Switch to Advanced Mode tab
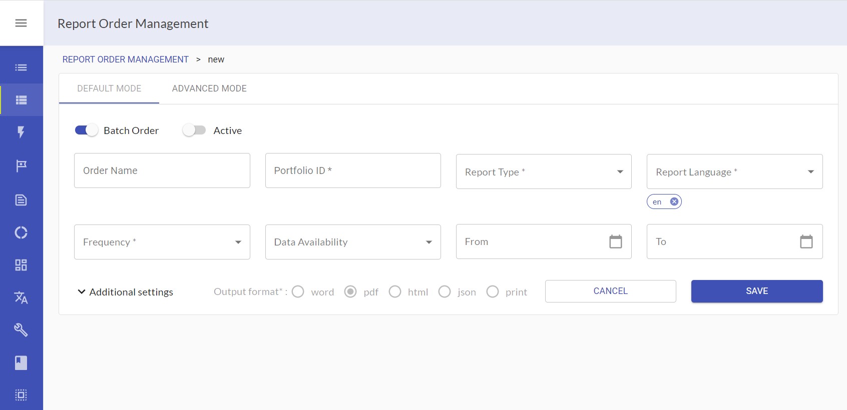Image resolution: width=847 pixels, height=410 pixels. pos(209,88)
